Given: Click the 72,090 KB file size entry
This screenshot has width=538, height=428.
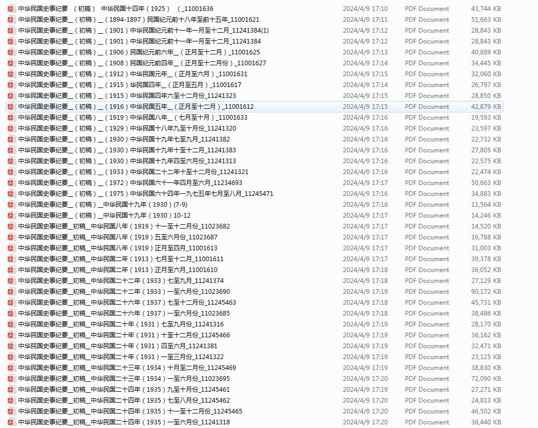Looking at the screenshot, I should (x=486, y=379).
